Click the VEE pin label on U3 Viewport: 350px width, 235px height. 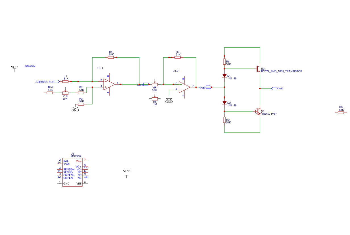(79, 184)
